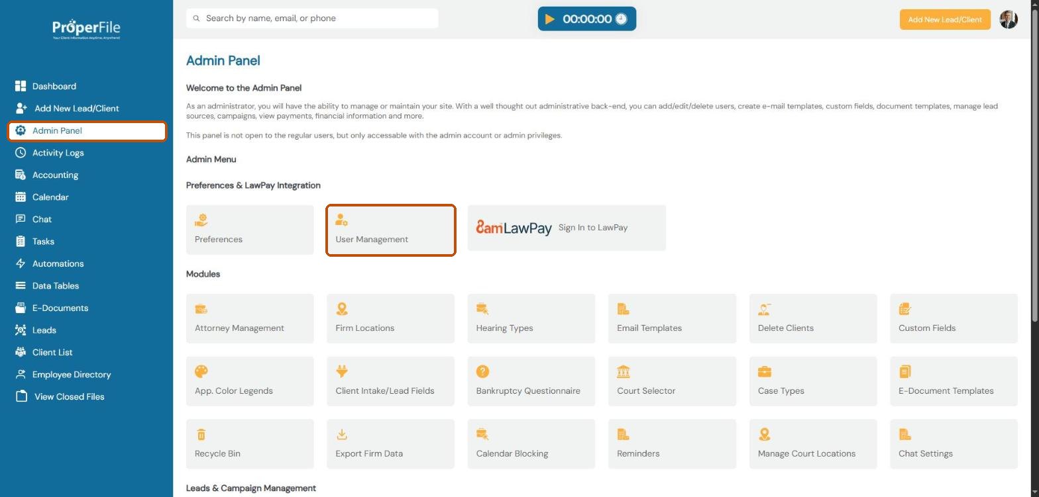This screenshot has width=1039, height=497.
Task: Click the clock icon next to the timer
Action: click(x=621, y=19)
